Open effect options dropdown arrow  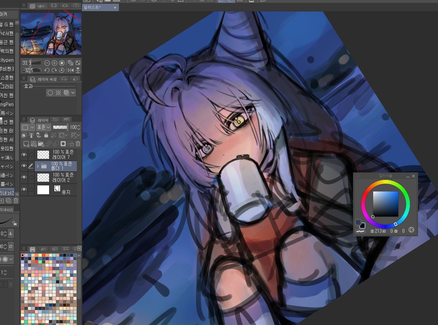coord(73,93)
